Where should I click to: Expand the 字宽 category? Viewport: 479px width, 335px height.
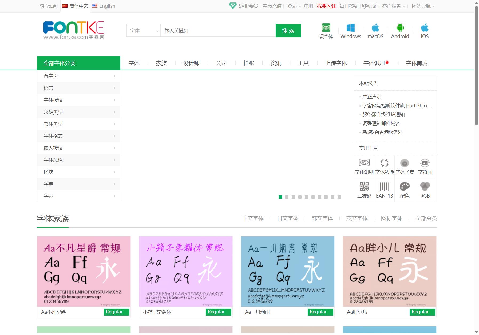click(79, 196)
